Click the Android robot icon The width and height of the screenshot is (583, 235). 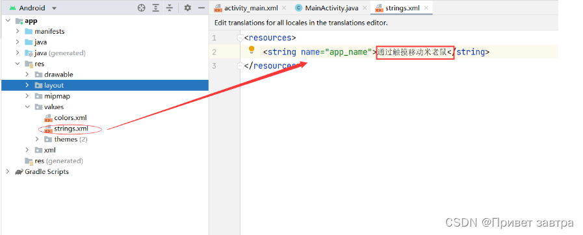12,8
